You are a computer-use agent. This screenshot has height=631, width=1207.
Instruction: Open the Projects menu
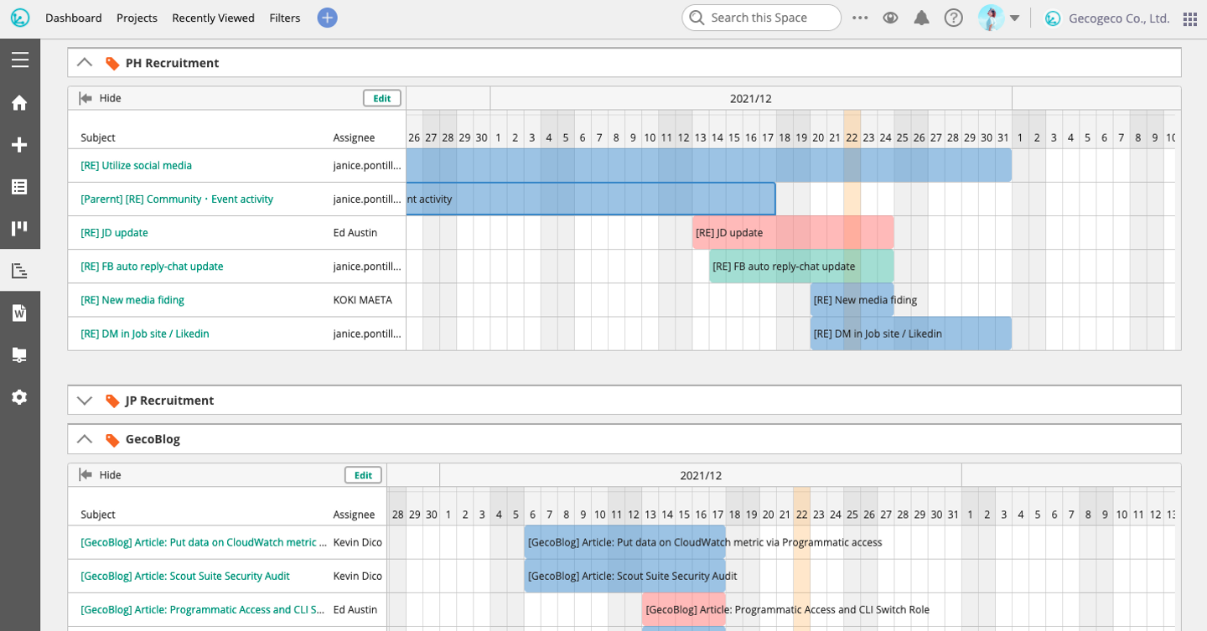(x=137, y=18)
